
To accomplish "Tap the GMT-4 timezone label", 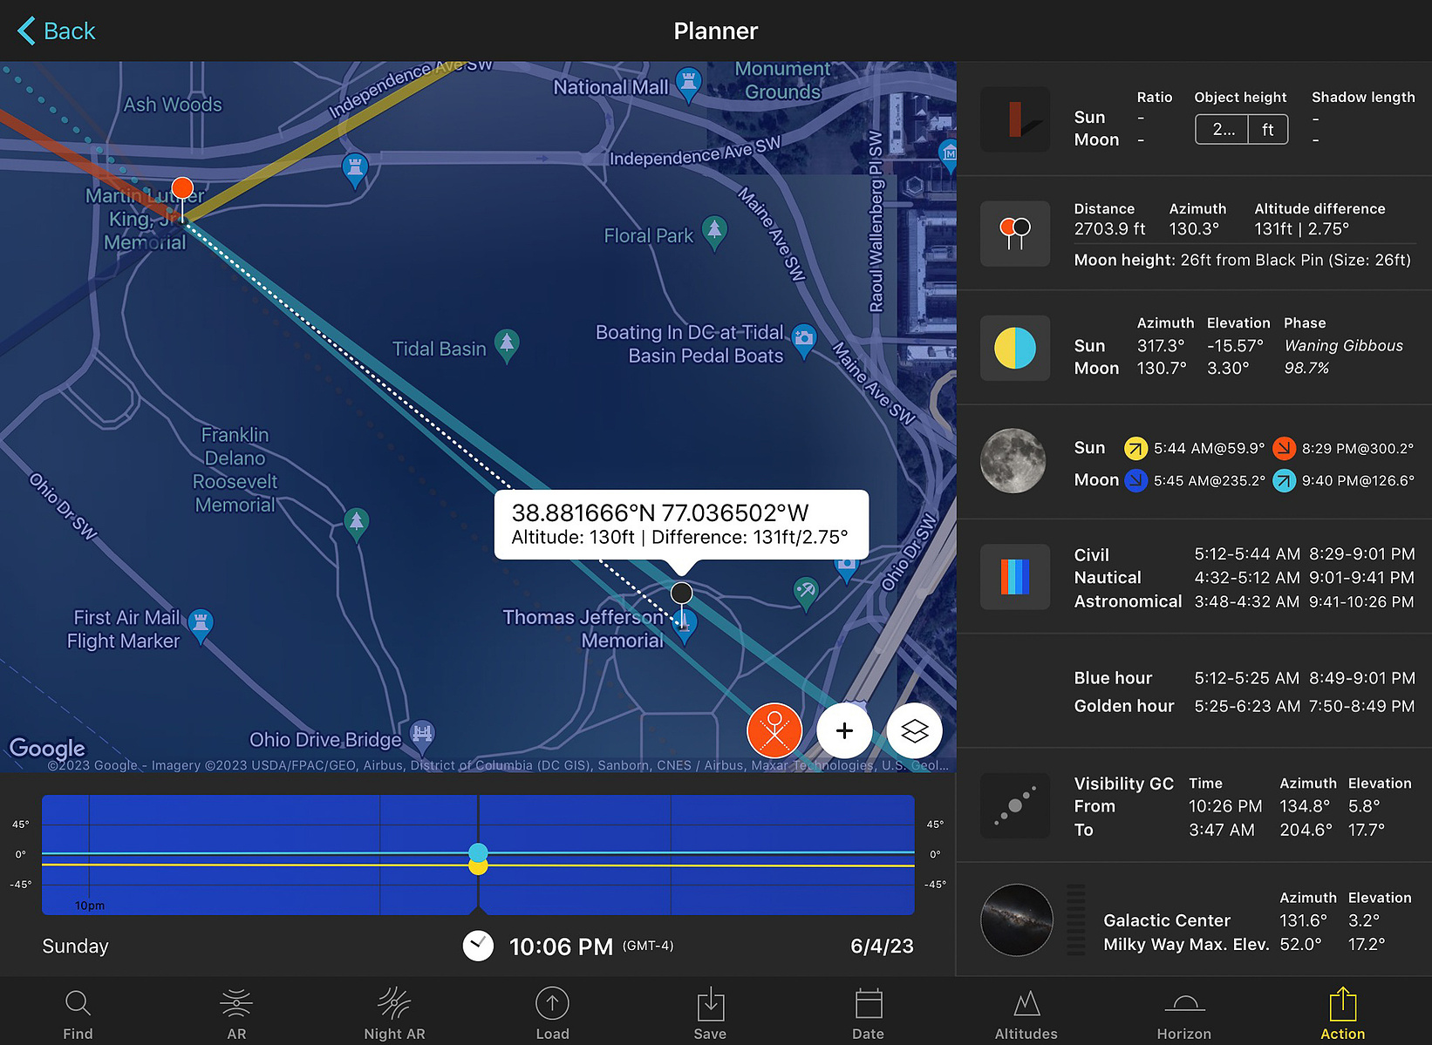I will [x=648, y=946].
